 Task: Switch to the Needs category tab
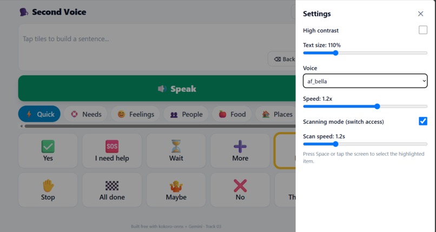pyautogui.click(x=85, y=114)
